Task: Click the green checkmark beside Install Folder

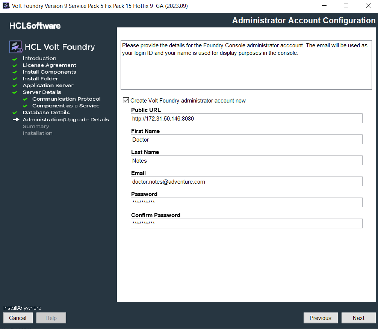Action: 15,79
